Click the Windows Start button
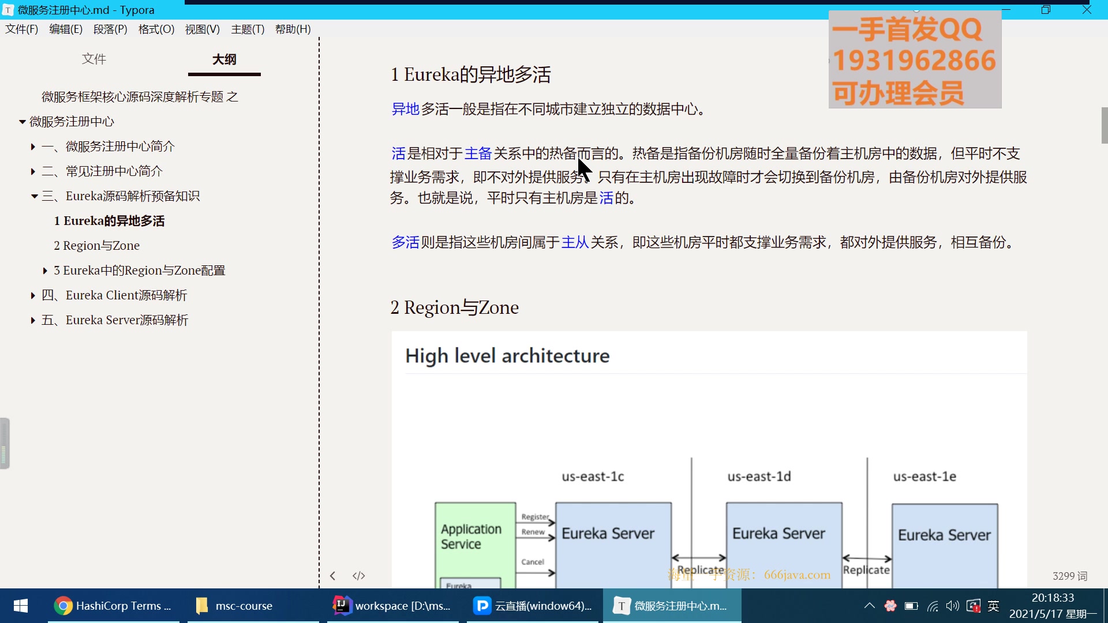The height and width of the screenshot is (623, 1108). coord(21,606)
